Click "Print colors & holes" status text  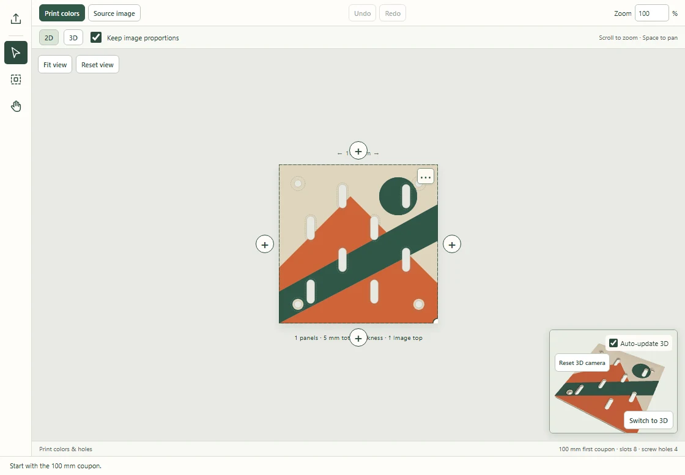(65, 449)
